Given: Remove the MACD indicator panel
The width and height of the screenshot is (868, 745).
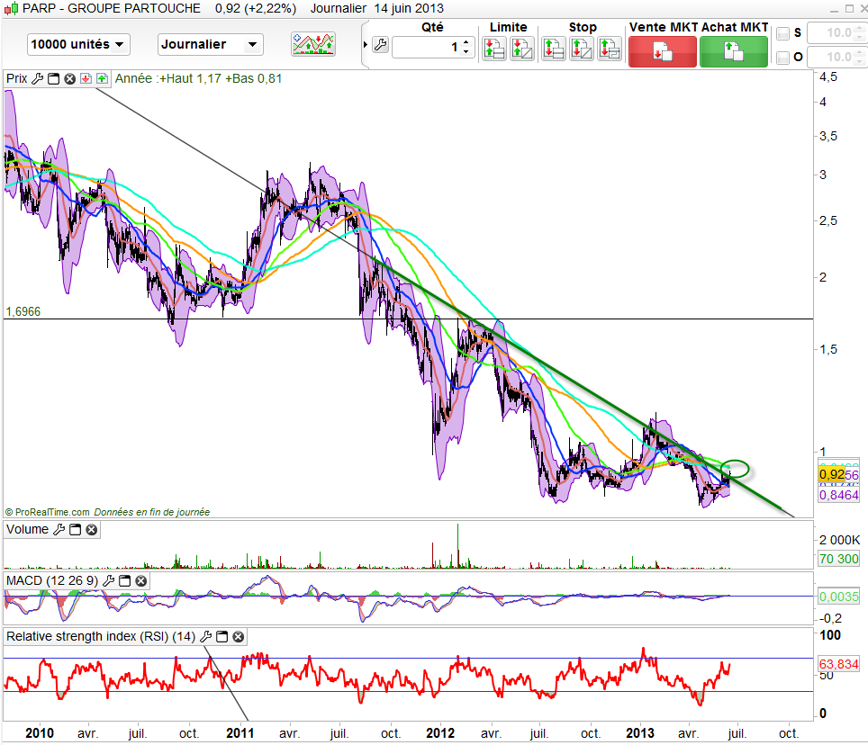Looking at the screenshot, I should point(140,580).
